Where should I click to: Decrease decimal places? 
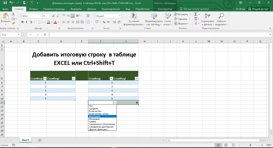coord(119,22)
